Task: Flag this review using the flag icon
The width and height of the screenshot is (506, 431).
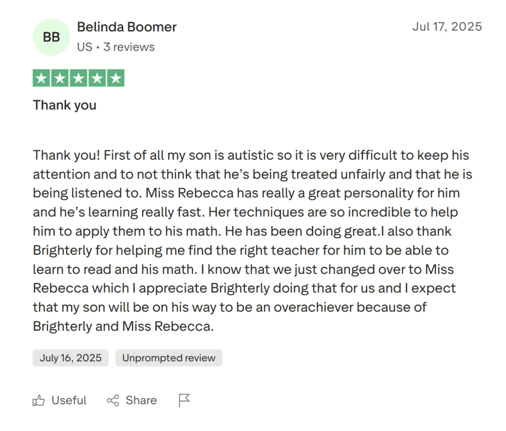Action: pos(184,400)
